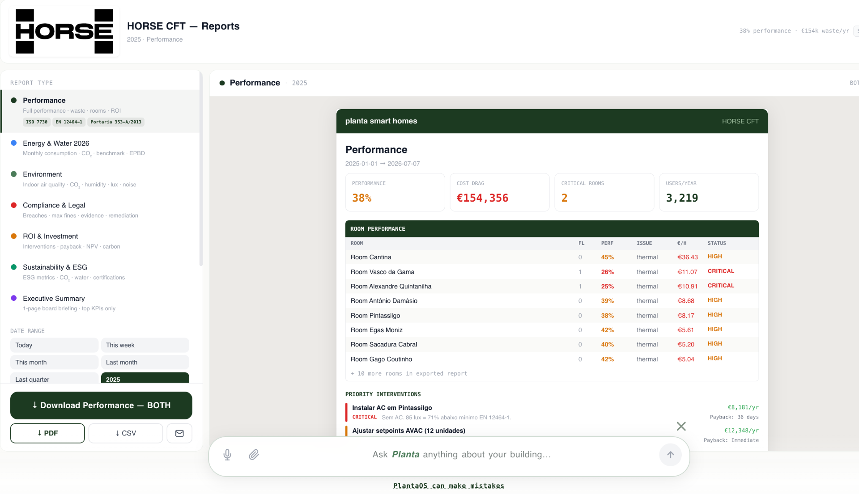
Task: Click the Performance 38% KPI card
Action: pos(395,192)
